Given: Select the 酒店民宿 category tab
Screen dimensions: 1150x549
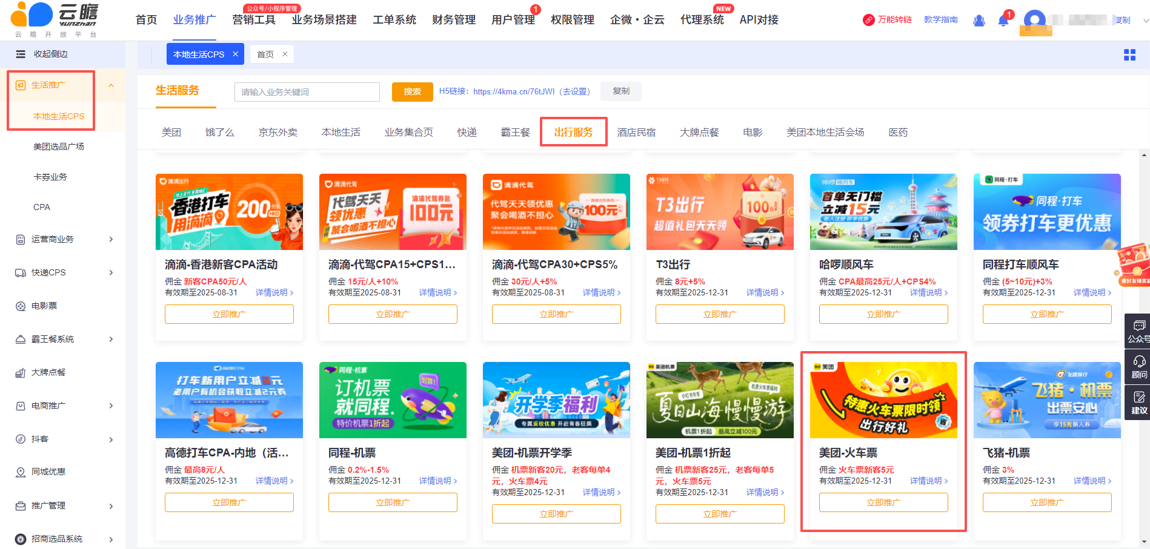Looking at the screenshot, I should point(636,132).
